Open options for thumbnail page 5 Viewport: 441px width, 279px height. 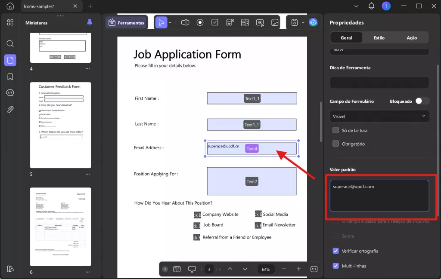[88, 174]
